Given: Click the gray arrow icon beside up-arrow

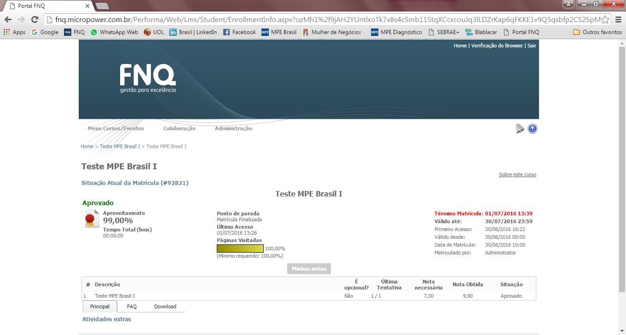Looking at the screenshot, I should [520, 129].
